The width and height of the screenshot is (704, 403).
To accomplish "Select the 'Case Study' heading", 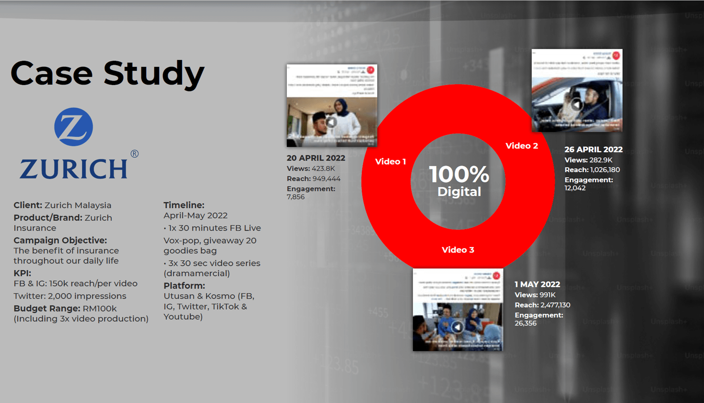I will [107, 73].
